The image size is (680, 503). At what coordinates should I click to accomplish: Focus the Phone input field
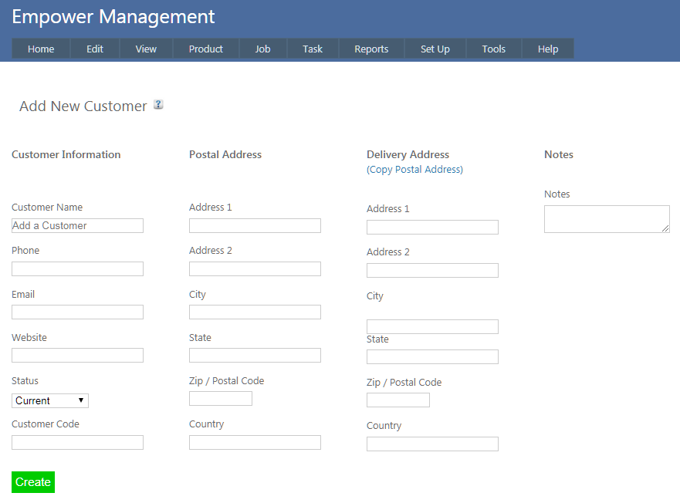pyautogui.click(x=77, y=268)
